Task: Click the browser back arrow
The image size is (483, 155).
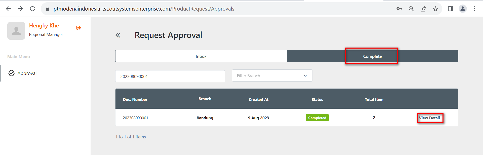Action: (x=8, y=9)
